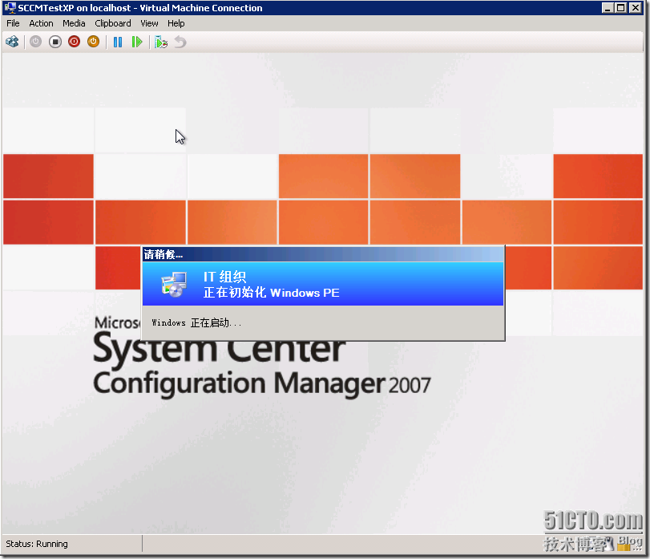Open the Clipboard menu
The image size is (650, 559).
[x=113, y=23]
